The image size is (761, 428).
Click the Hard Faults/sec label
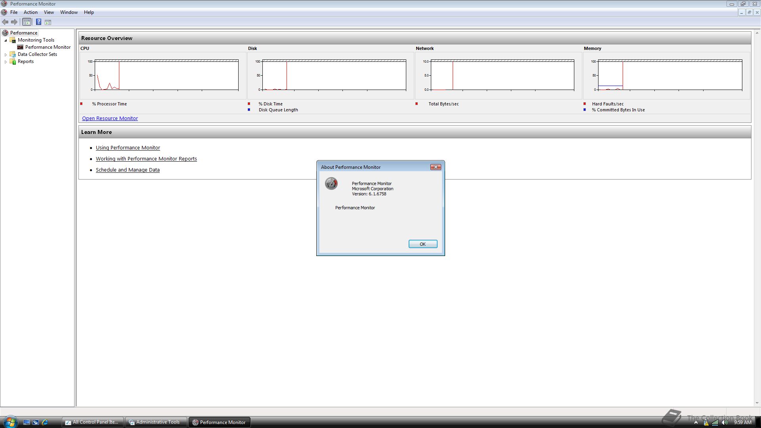tap(608, 104)
